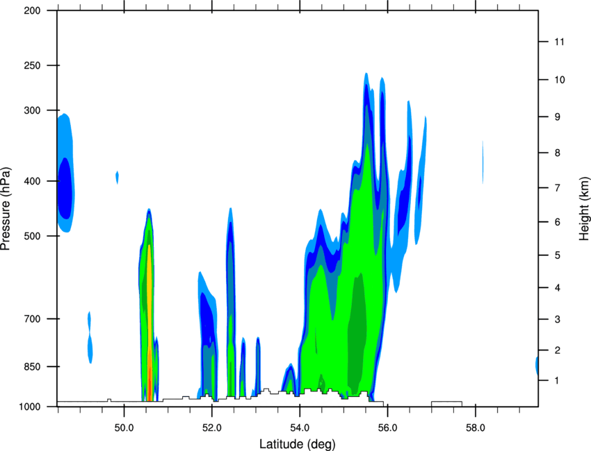Select the 400 pressure tick label
This screenshot has height=451, width=591.
(32, 181)
